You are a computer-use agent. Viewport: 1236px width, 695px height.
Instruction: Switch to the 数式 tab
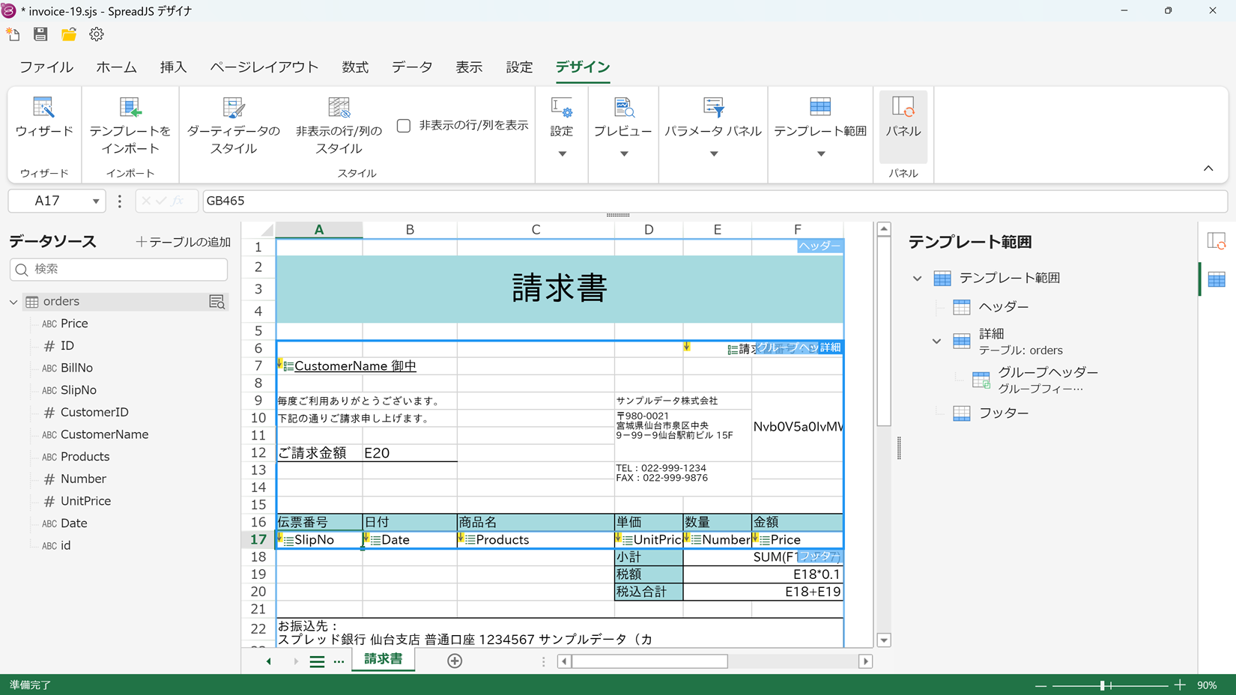point(355,67)
